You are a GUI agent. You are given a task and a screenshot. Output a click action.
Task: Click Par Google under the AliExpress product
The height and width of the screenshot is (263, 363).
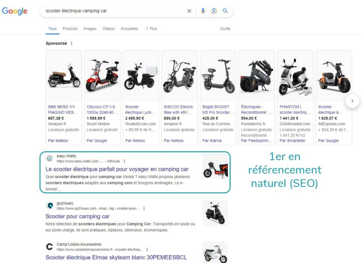coord(328,140)
